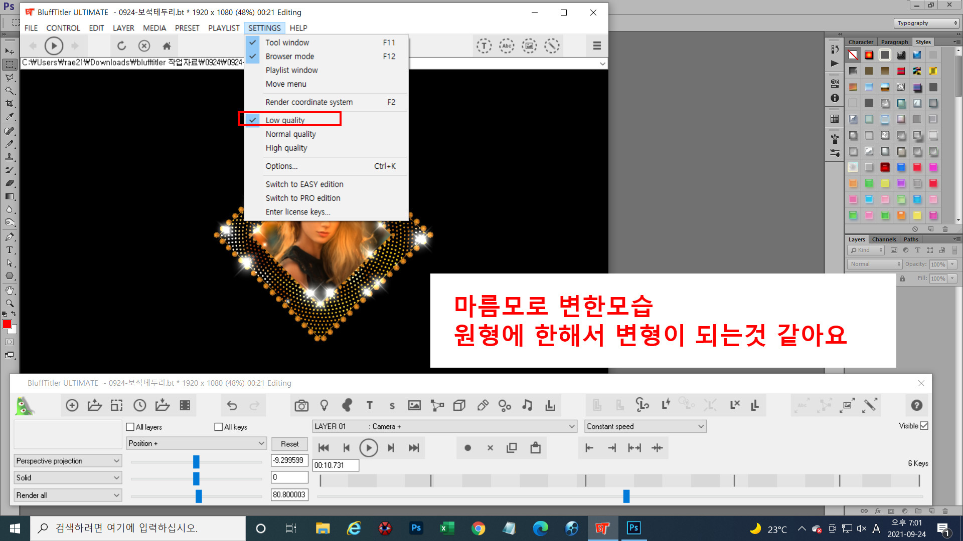Click the Reset button
963x541 pixels.
pyautogui.click(x=289, y=444)
